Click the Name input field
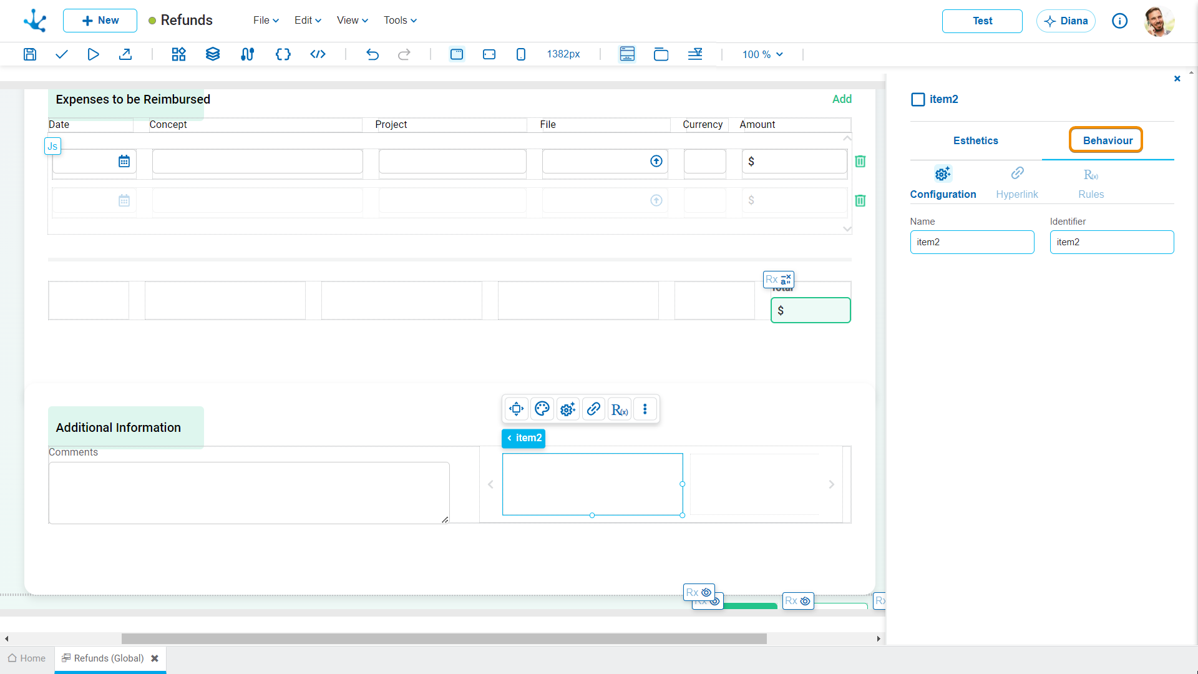The width and height of the screenshot is (1198, 674). coord(972,242)
